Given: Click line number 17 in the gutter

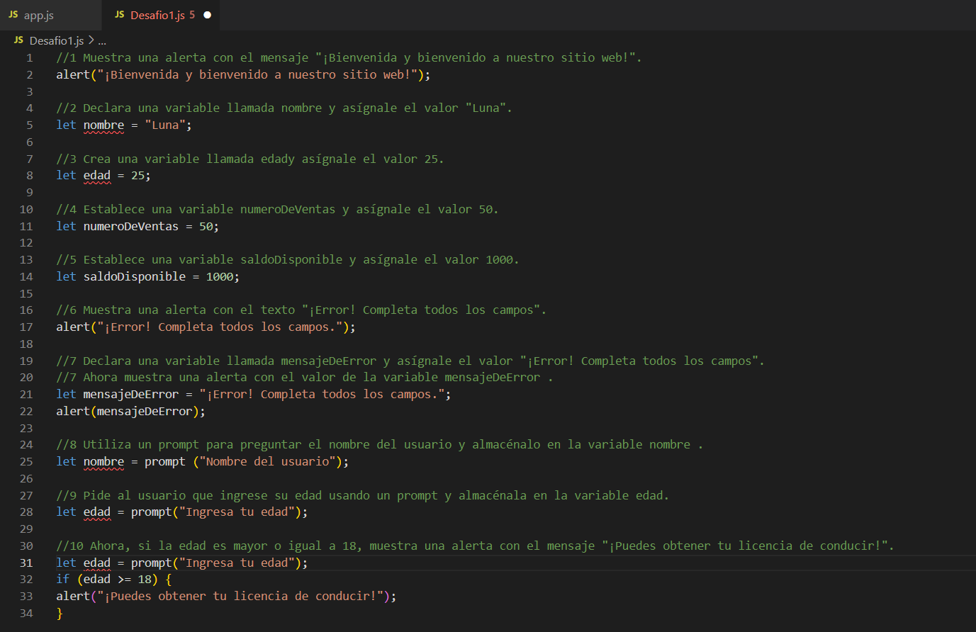Looking at the screenshot, I should pos(26,327).
